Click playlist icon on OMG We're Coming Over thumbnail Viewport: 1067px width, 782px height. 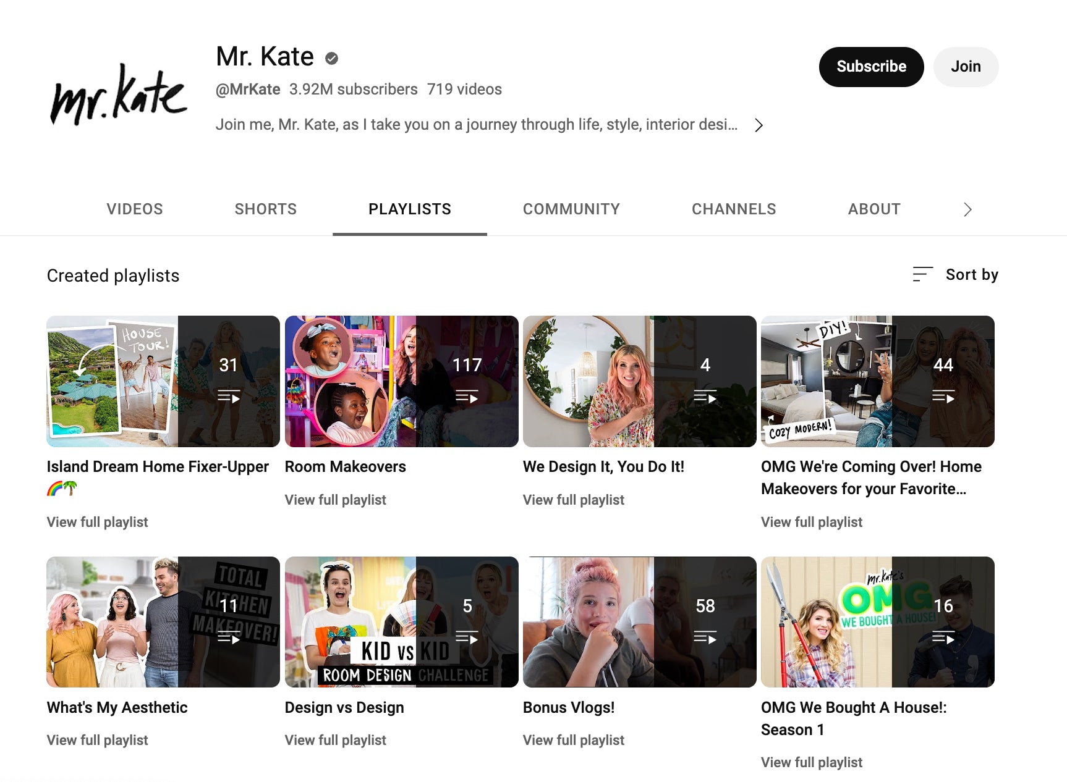(943, 397)
